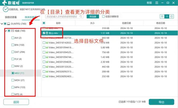Select the 雪山.mkv file name

pos(53,33)
